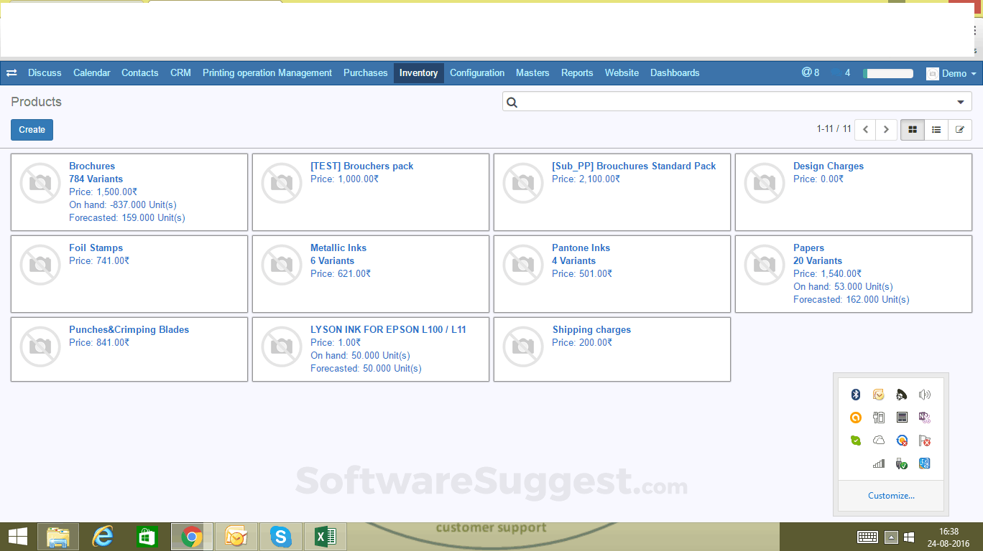Go to the next product page arrow
Viewport: 983px width, 551px height.
pyautogui.click(x=886, y=129)
